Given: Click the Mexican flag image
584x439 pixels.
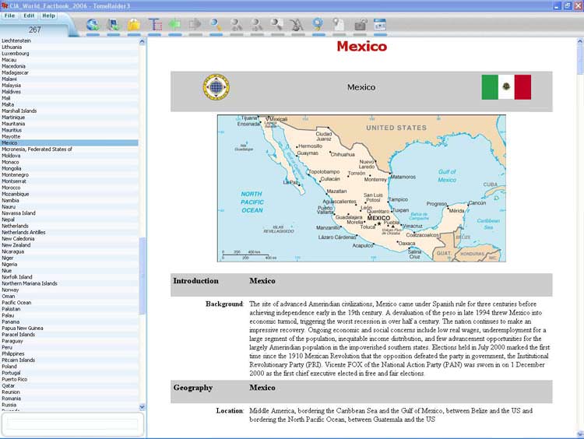Looking at the screenshot, I should [506, 87].
